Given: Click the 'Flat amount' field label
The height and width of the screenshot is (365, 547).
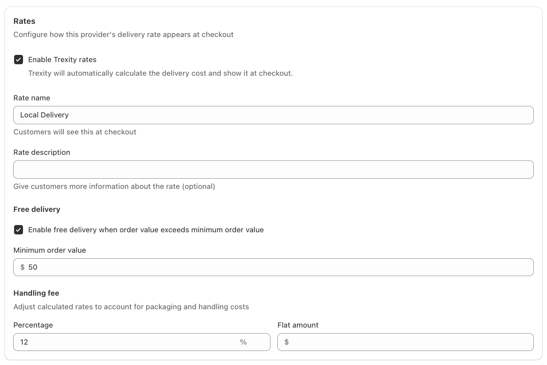Looking at the screenshot, I should (x=298, y=325).
